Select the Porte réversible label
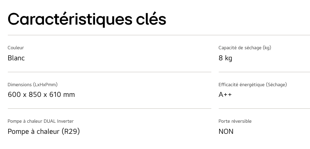 pos(235,121)
